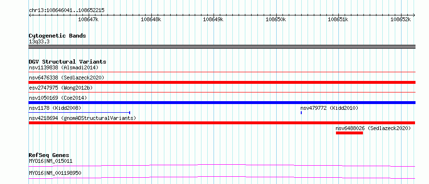Click the 13q33.3 band label
429x184 pixels.
[x=39, y=42]
